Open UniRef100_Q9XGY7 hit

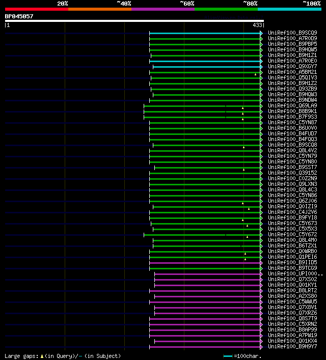(292, 66)
